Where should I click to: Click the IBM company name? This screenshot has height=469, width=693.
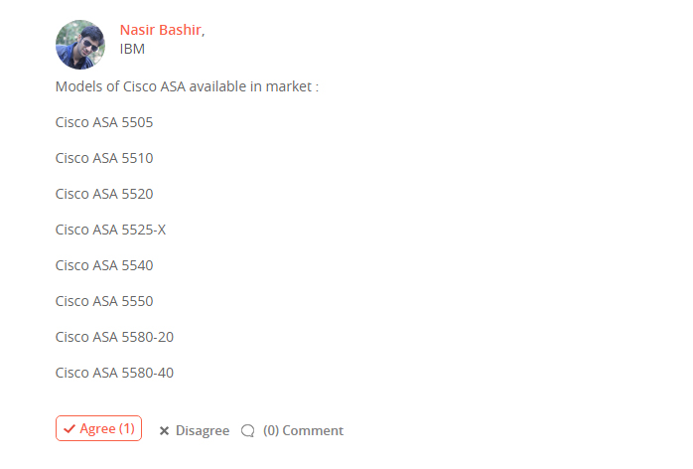[x=132, y=49]
